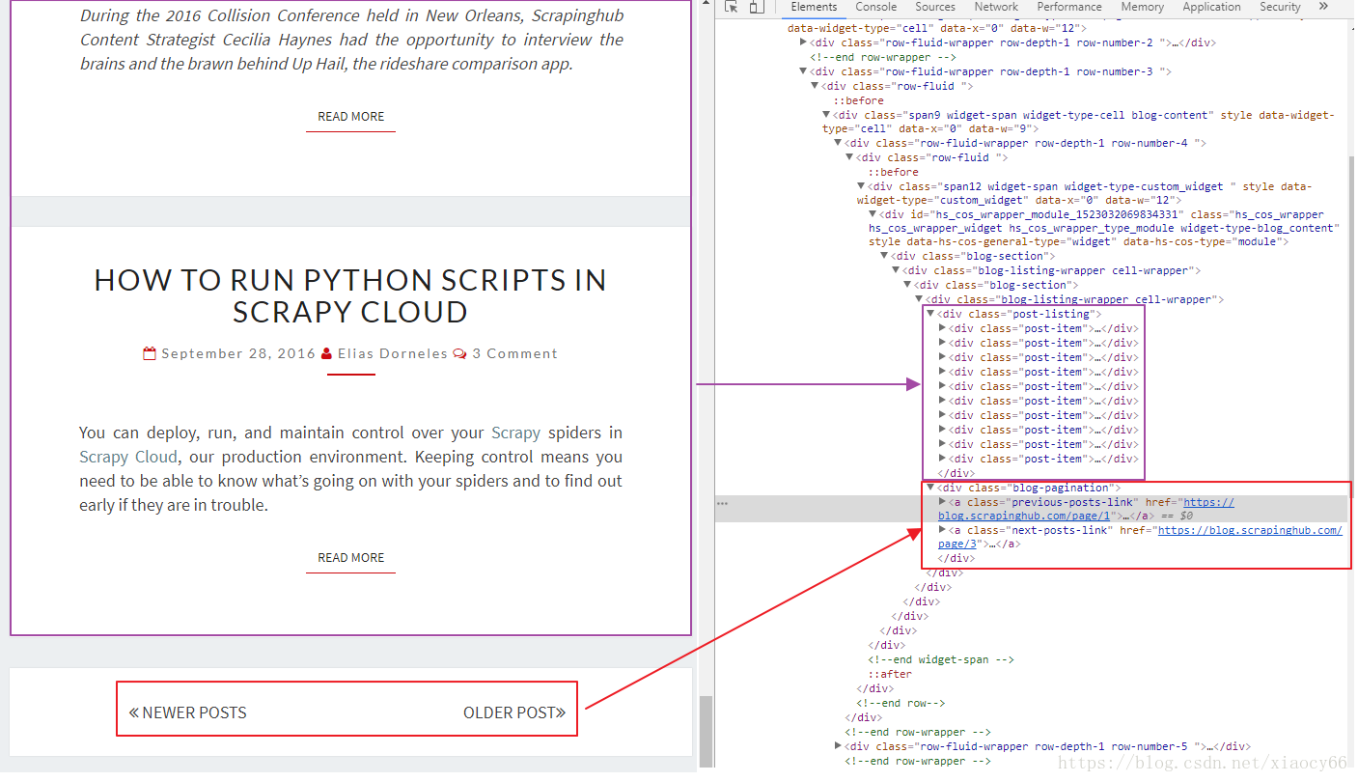Viewport: 1358px width, 782px height.
Task: Click the double-right chevron after OLDER POST
Action: [x=561, y=712]
